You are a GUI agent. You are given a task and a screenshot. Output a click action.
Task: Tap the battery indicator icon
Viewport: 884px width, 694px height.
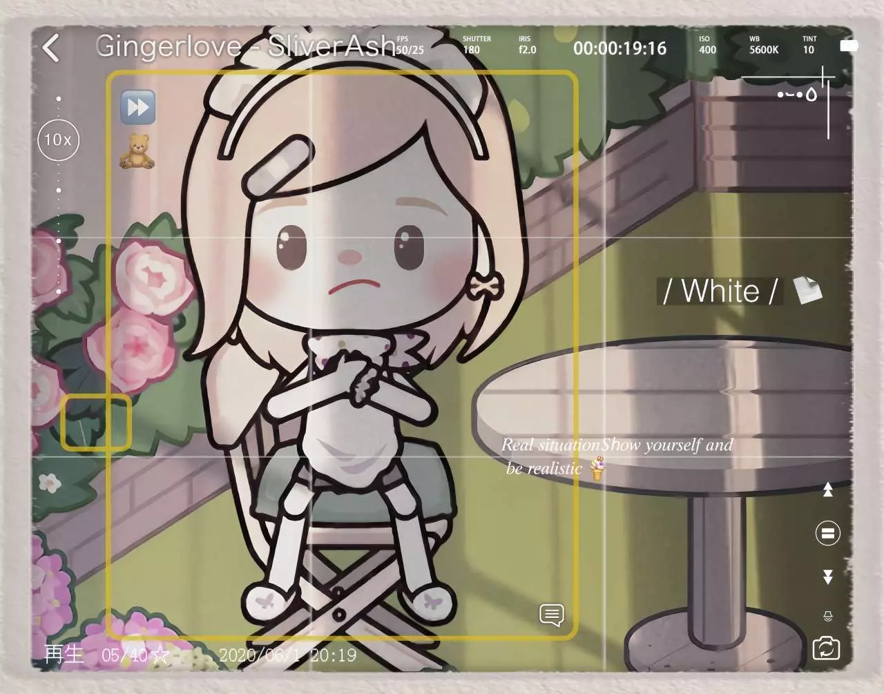click(849, 46)
